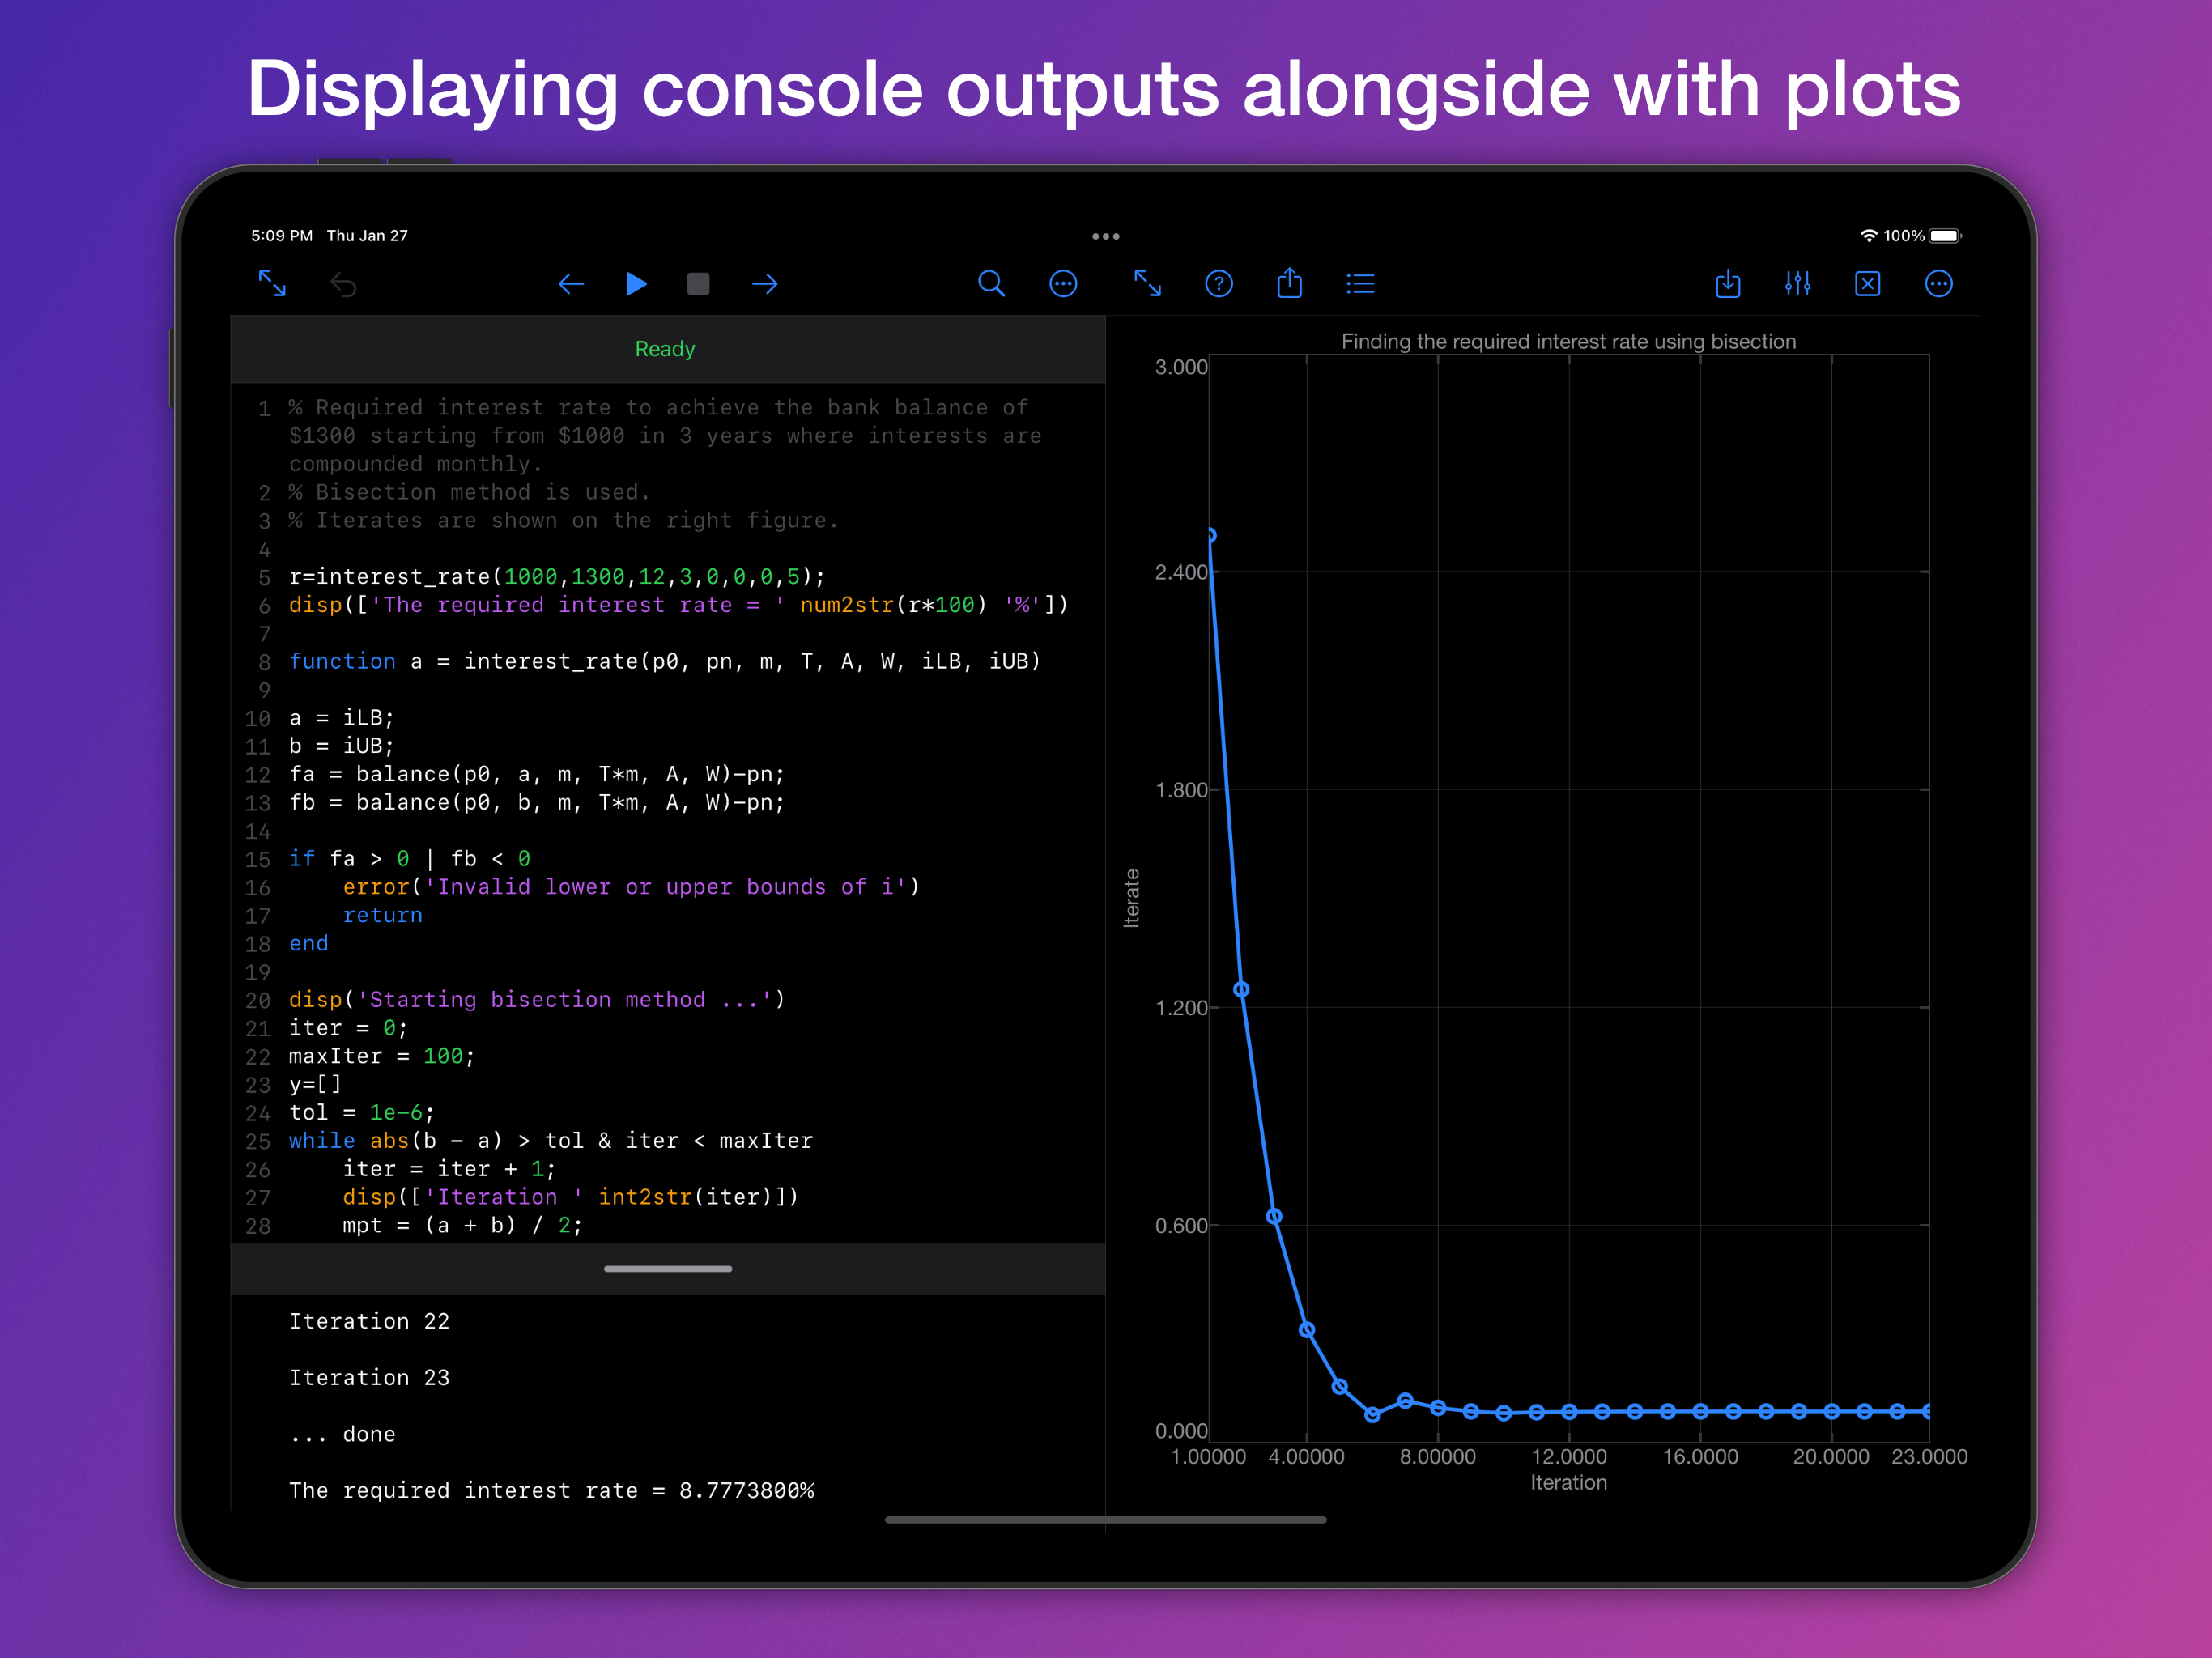The width and height of the screenshot is (2212, 1658).
Task: Tap the share icon in the toolbar
Action: pyautogui.click(x=1290, y=283)
